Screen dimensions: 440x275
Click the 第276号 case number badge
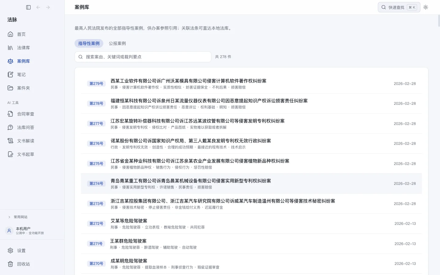pyautogui.click(x=96, y=144)
